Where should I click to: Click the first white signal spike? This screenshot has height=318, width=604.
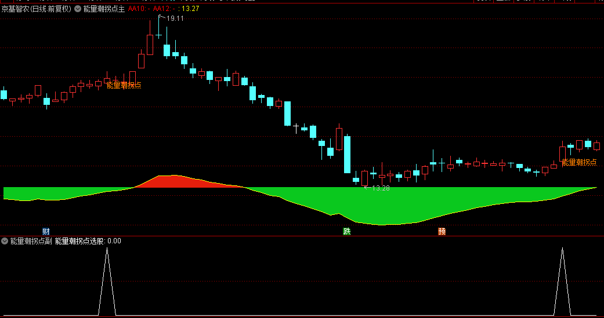coord(107,282)
